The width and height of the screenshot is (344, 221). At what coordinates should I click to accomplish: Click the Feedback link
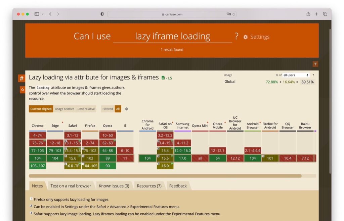[178, 186]
